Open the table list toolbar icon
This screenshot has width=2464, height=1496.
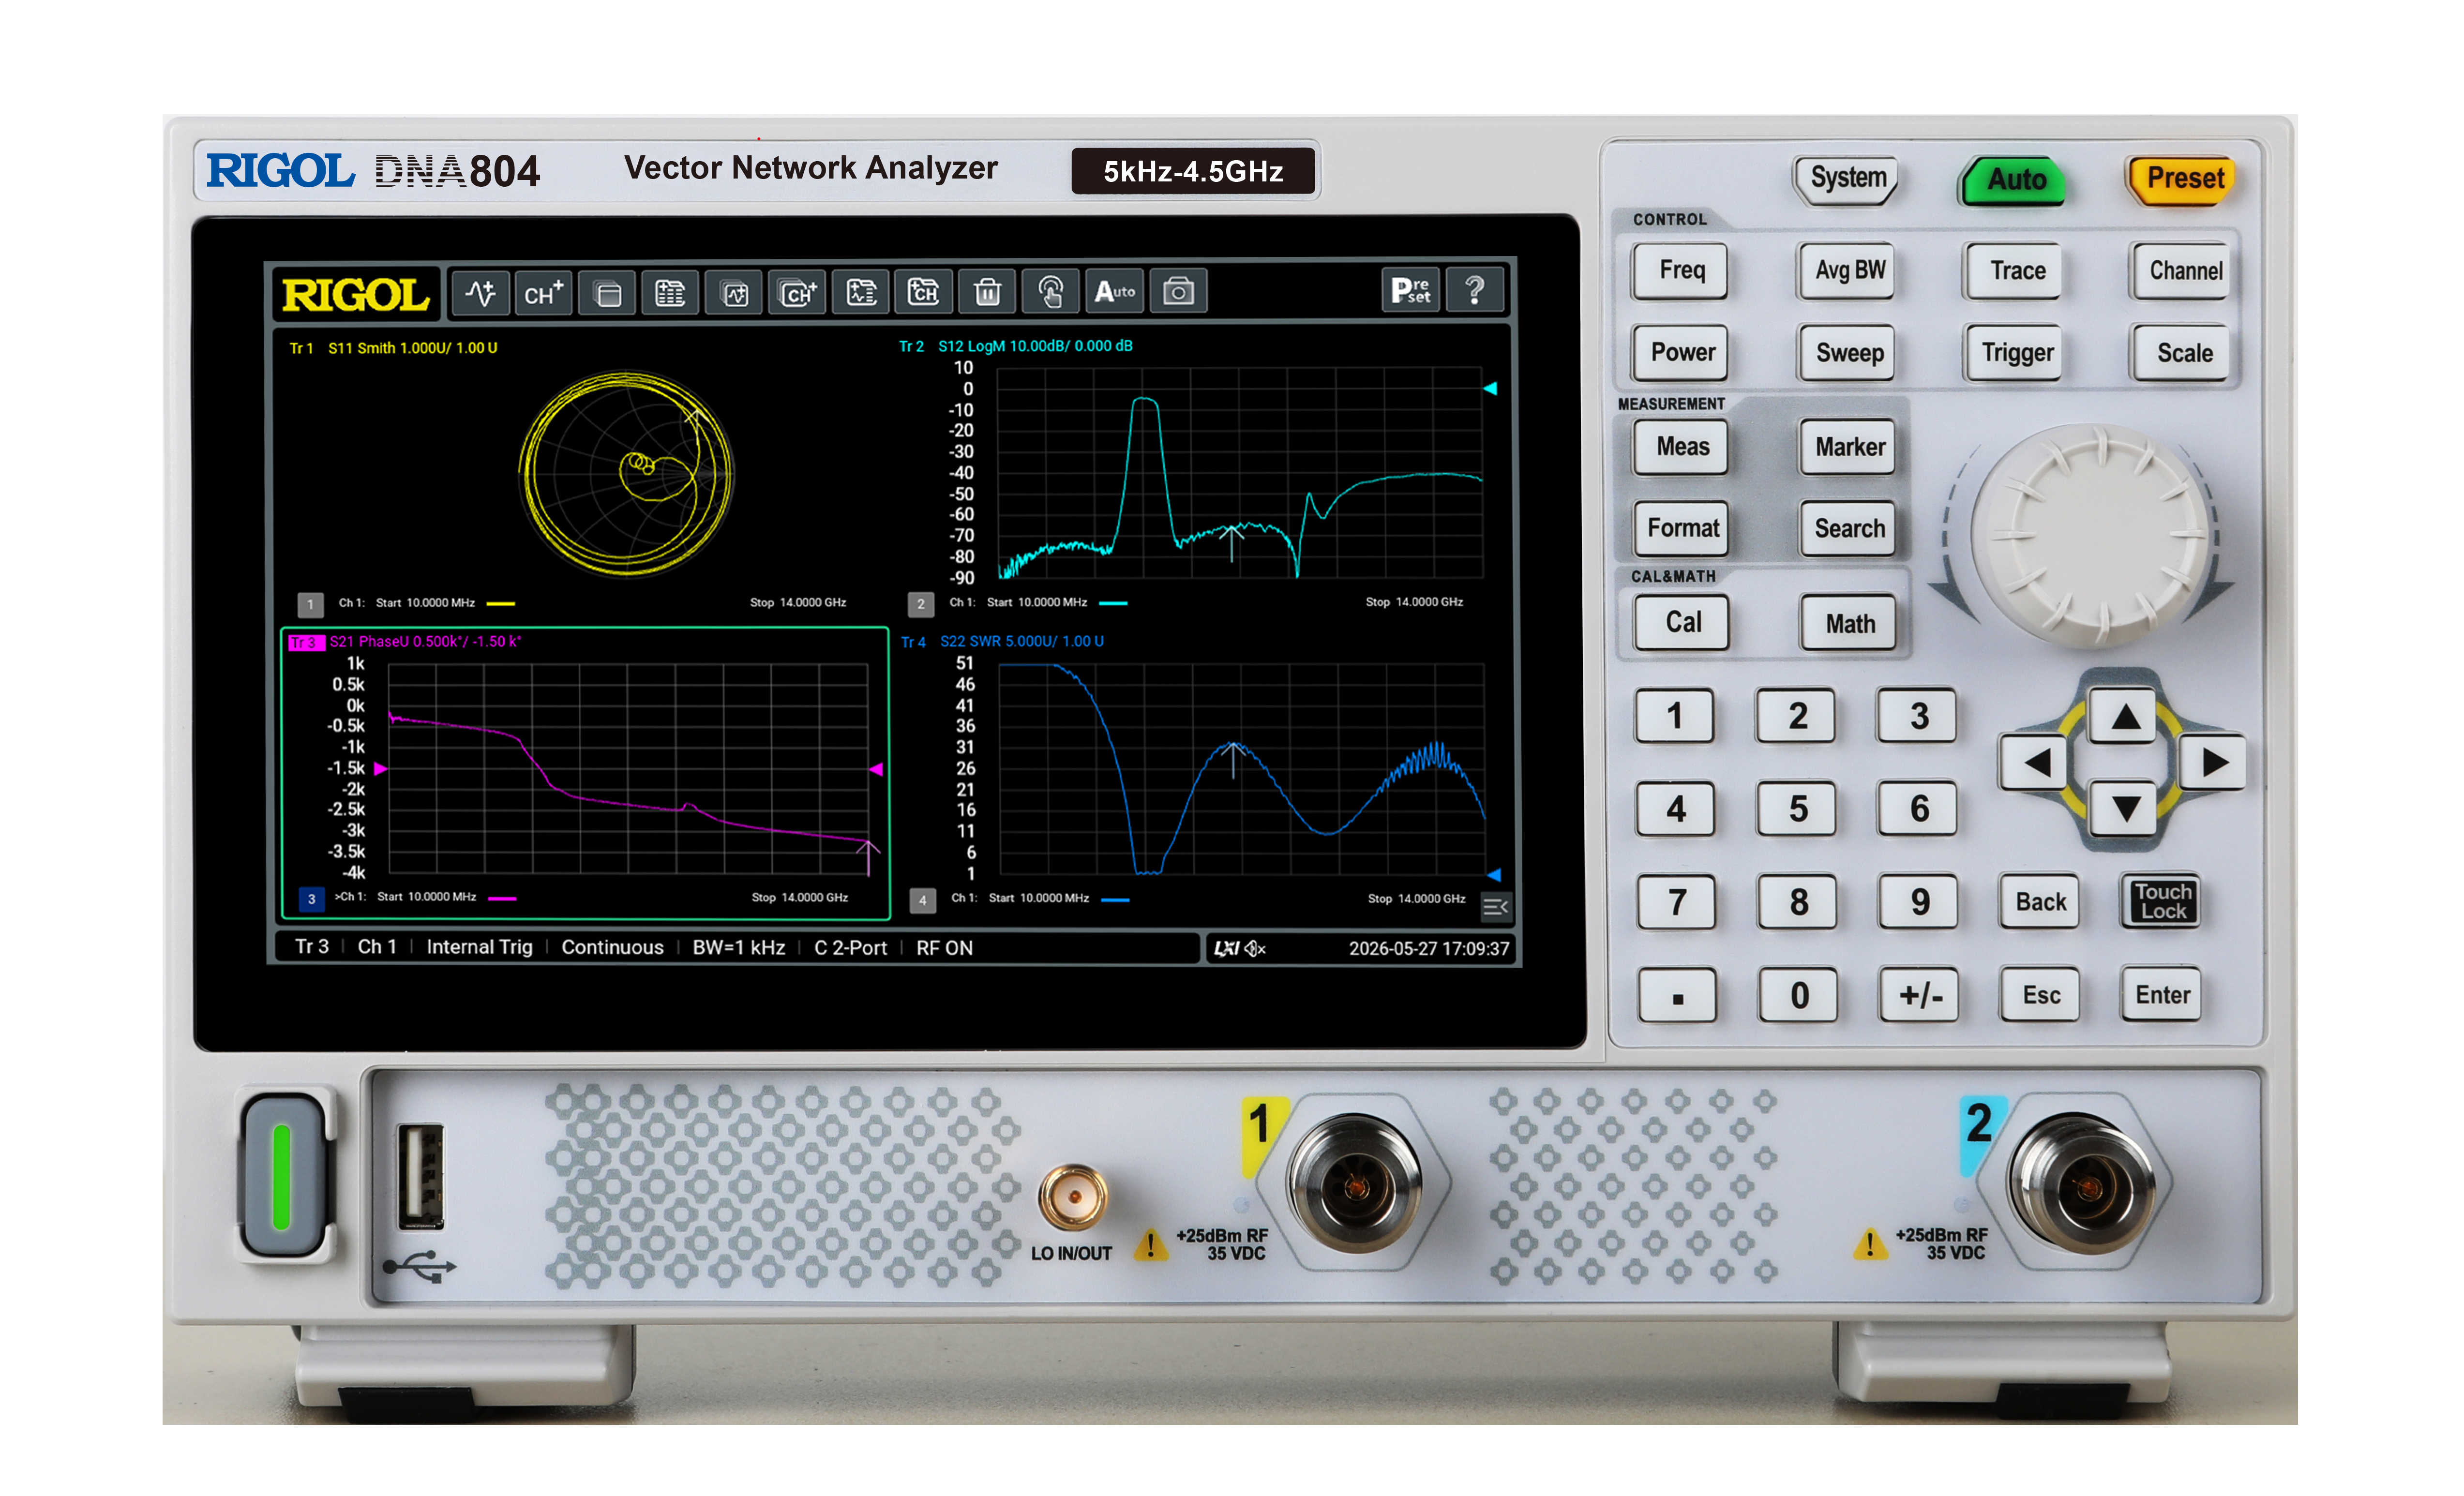click(670, 293)
